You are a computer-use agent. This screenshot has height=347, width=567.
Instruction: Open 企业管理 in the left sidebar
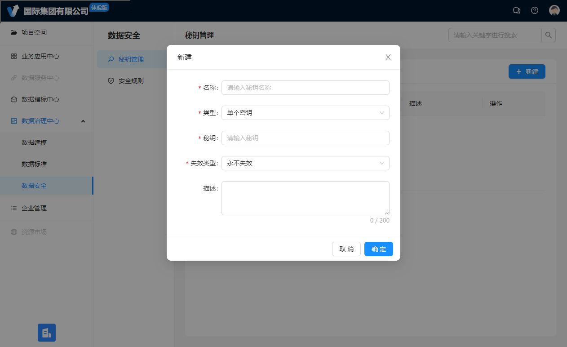(x=34, y=208)
